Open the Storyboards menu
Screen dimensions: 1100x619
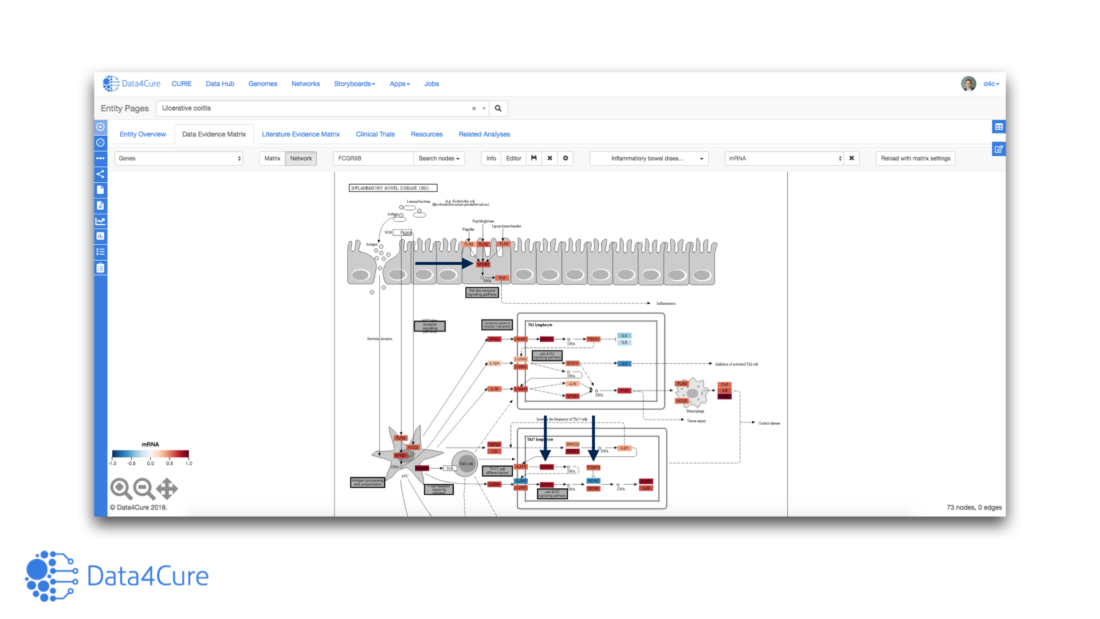[354, 84]
